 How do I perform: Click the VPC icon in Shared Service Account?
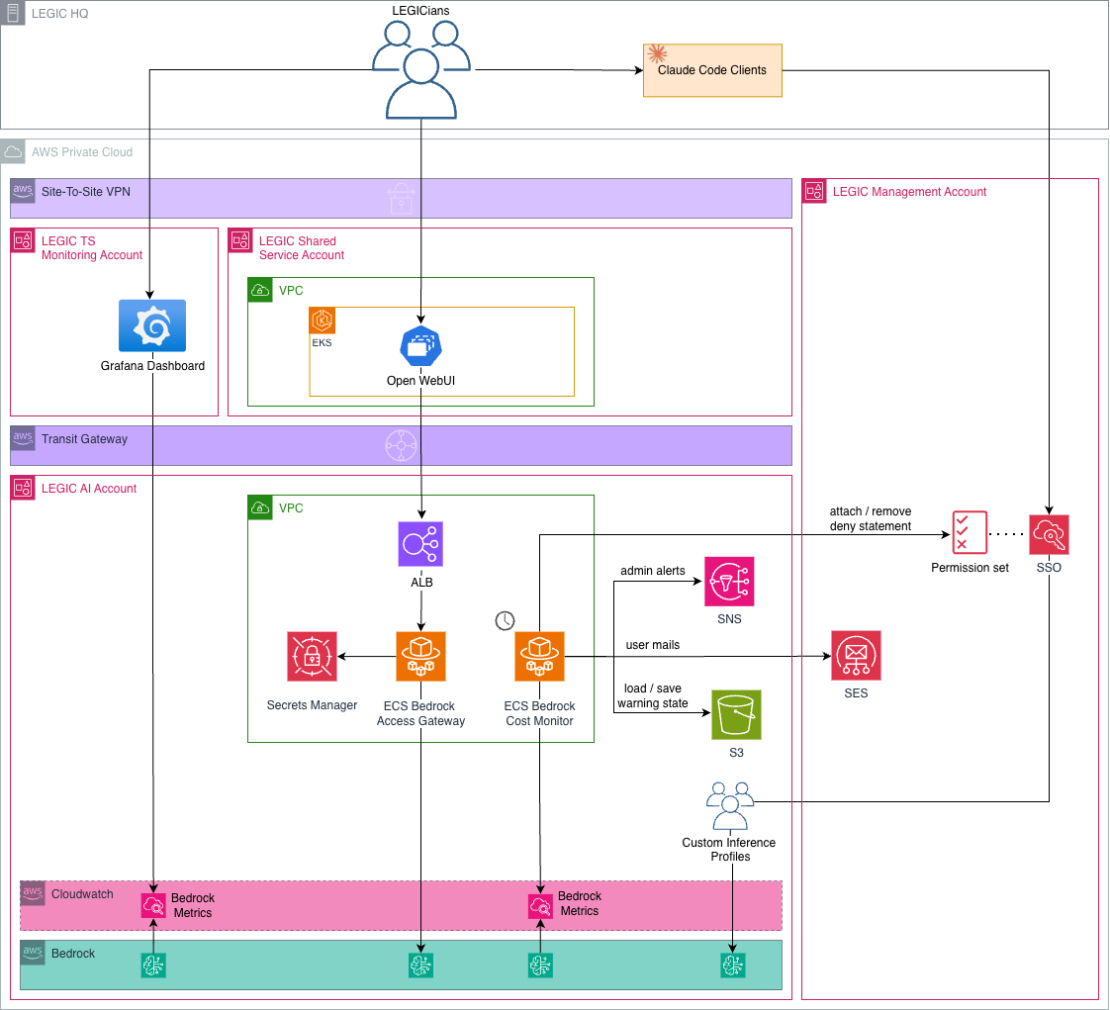coord(260,290)
